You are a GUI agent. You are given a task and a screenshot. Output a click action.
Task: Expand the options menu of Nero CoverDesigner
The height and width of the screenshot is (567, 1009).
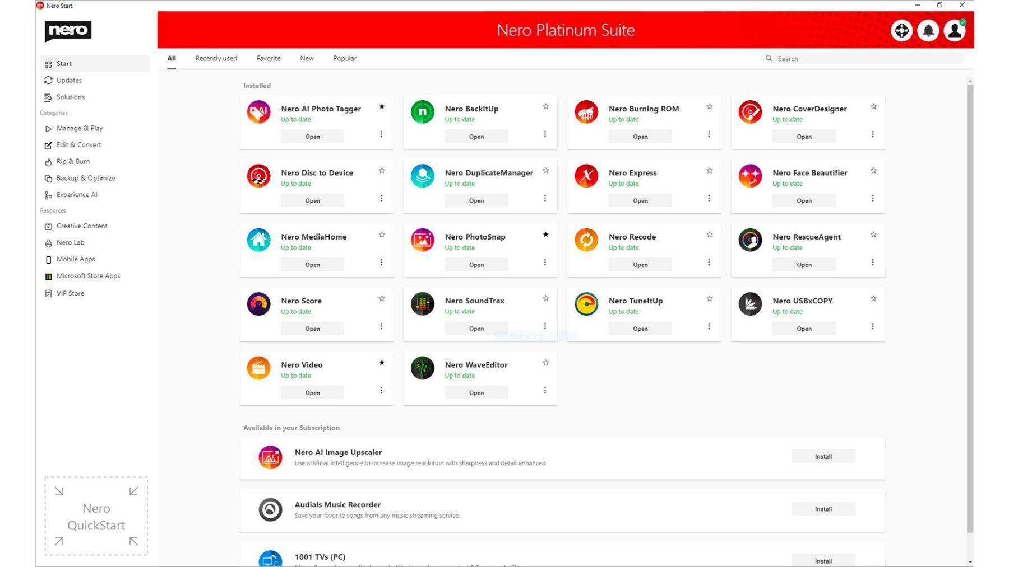click(873, 134)
